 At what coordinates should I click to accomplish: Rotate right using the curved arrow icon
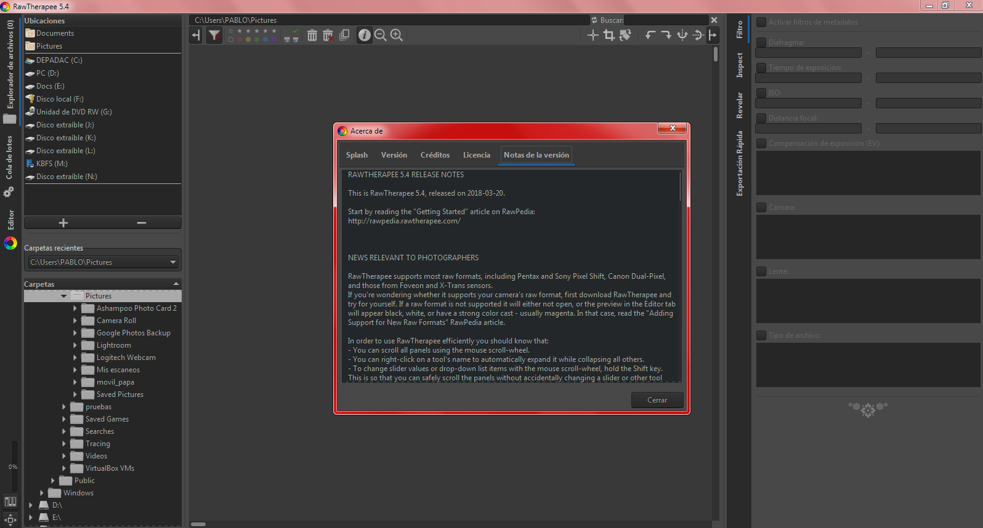pos(666,35)
